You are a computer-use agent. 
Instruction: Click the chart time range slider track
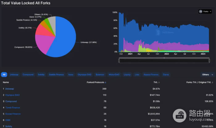[164, 61]
